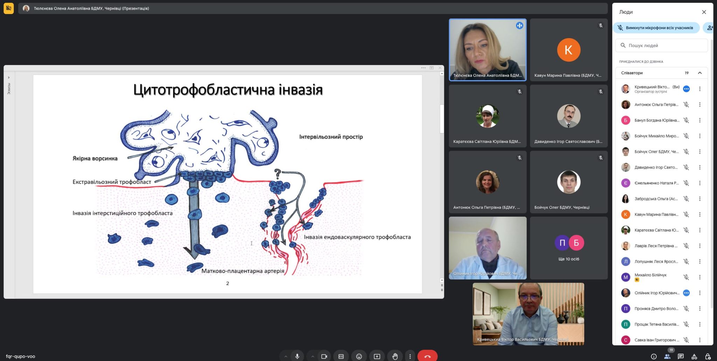This screenshot has width=717, height=361.
Task: Leave the call with red hang-up button
Action: (x=427, y=356)
